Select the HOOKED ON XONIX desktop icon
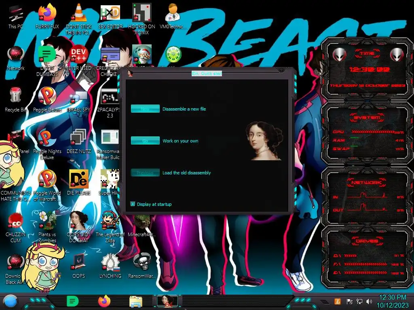Viewport: 414px width, 310px height. 142,19
